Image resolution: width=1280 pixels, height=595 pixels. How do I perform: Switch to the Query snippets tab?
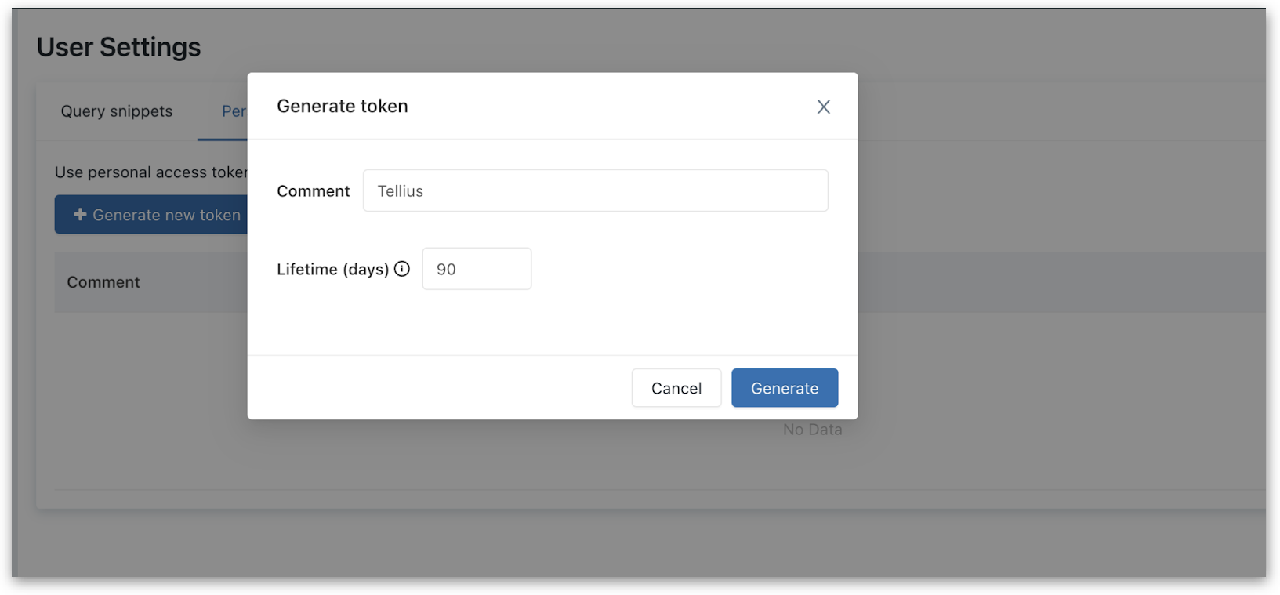click(x=117, y=111)
